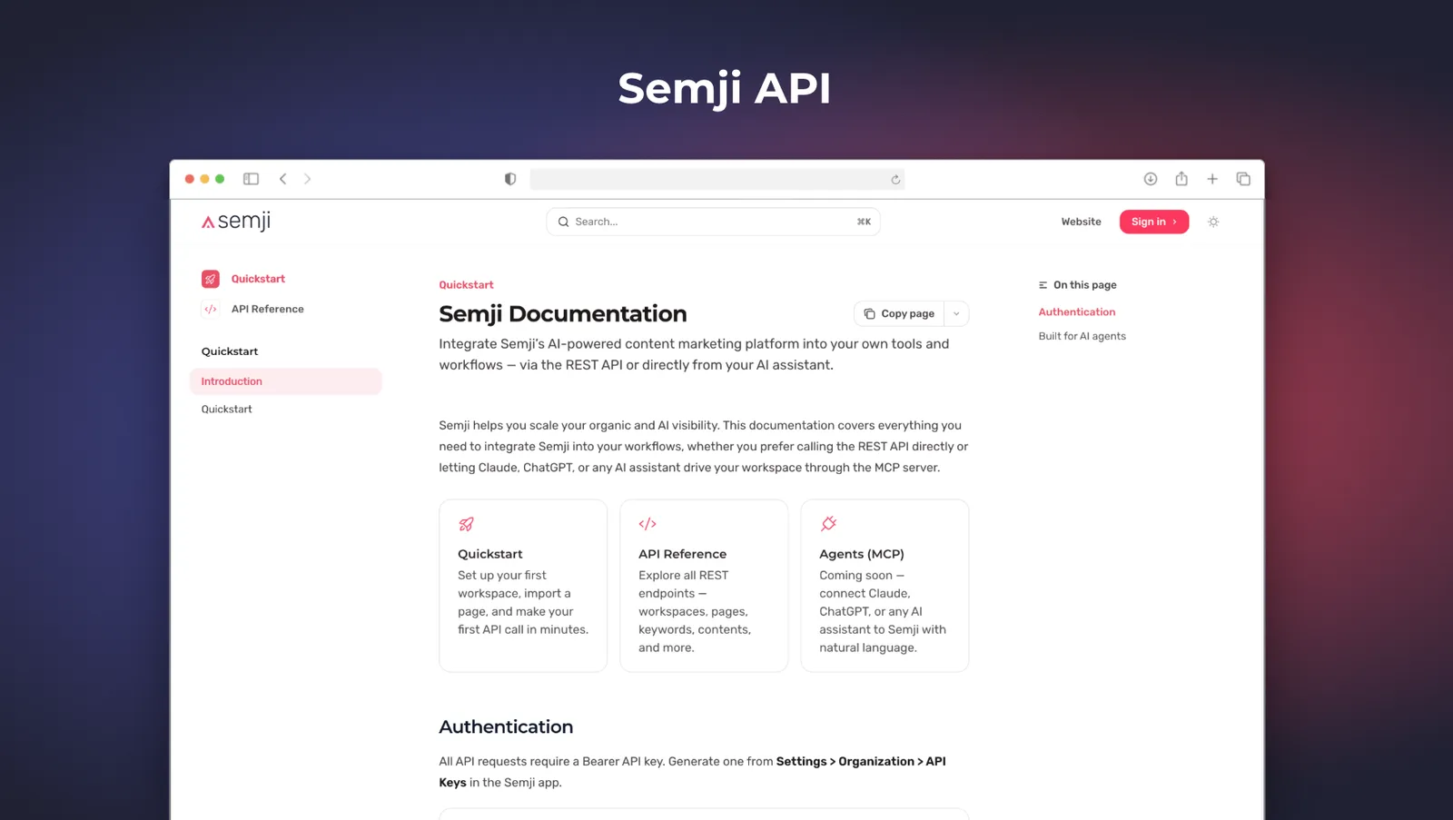Expand the Copy page dropdown arrow

tap(956, 313)
